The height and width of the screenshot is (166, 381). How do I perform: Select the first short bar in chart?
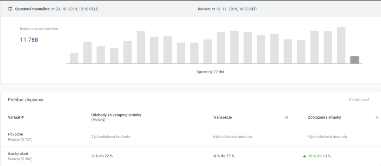tap(74, 58)
